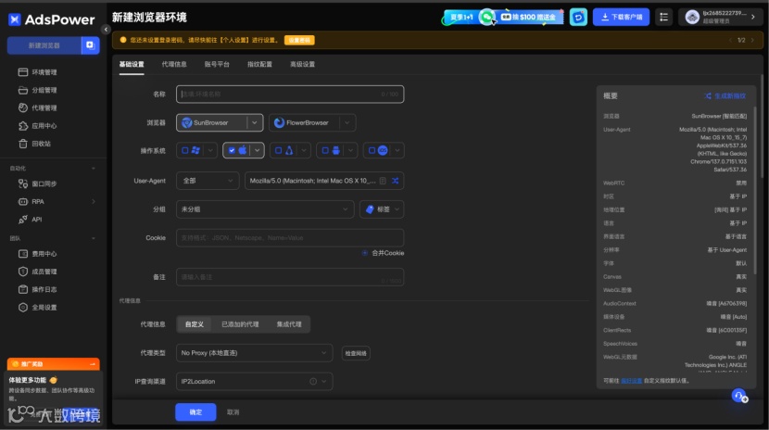Select the 自定义 proxy option
This screenshot has width=769, height=430.
[195, 324]
